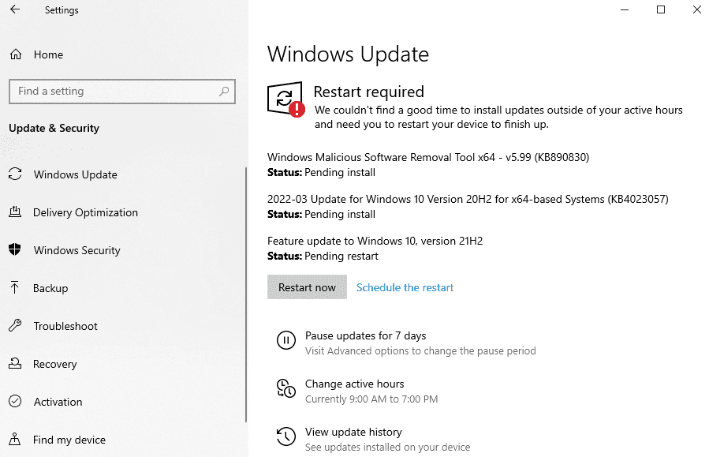This screenshot has height=457, width=709.
Task: Click the Restart now button
Action: pyautogui.click(x=307, y=287)
